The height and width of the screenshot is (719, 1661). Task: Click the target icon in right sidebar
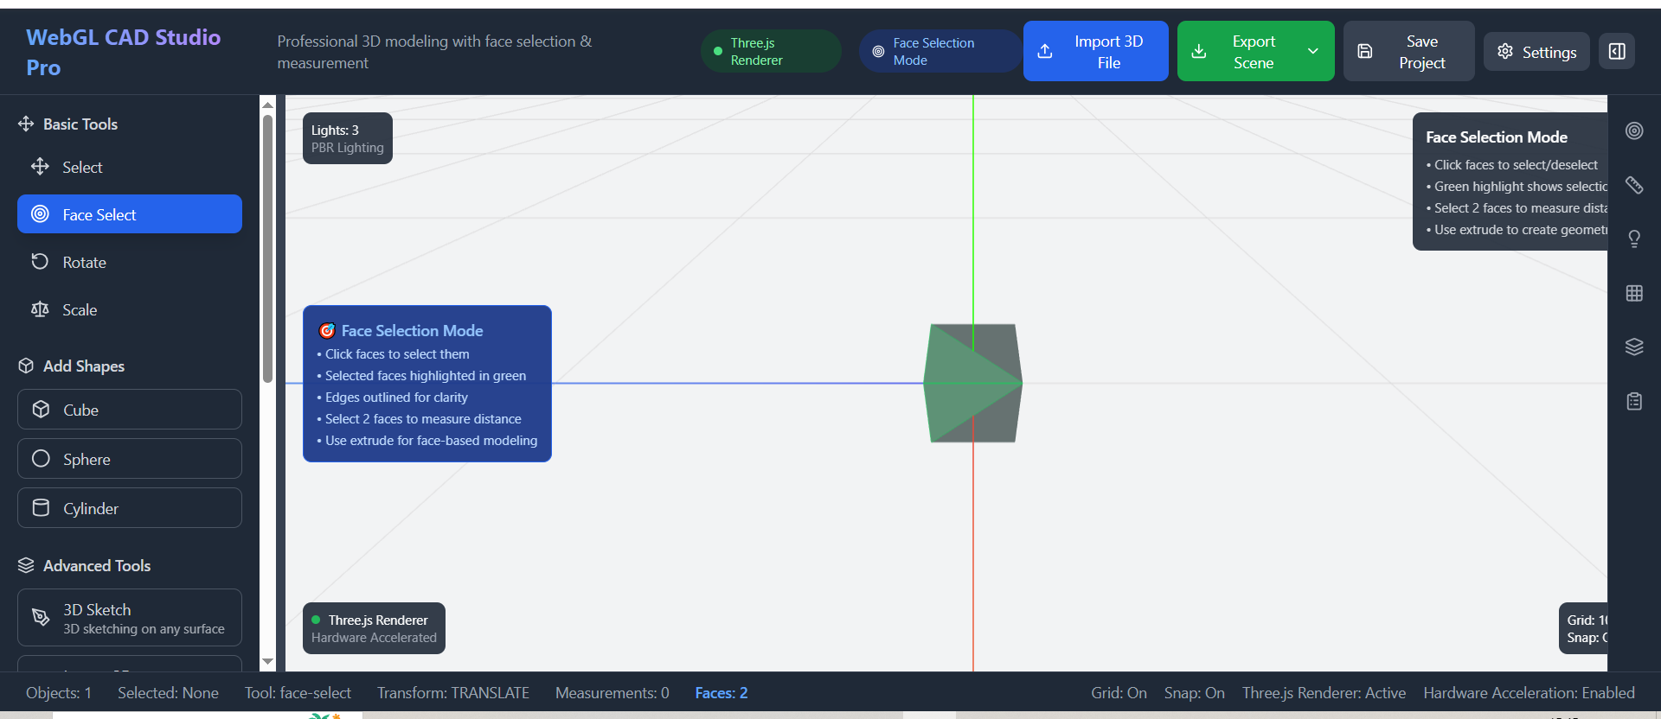1633,130
